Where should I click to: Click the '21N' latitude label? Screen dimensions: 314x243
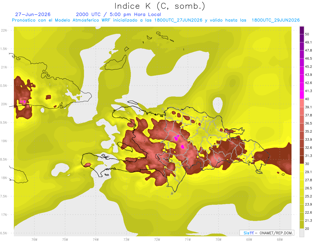[x=4, y=67]
